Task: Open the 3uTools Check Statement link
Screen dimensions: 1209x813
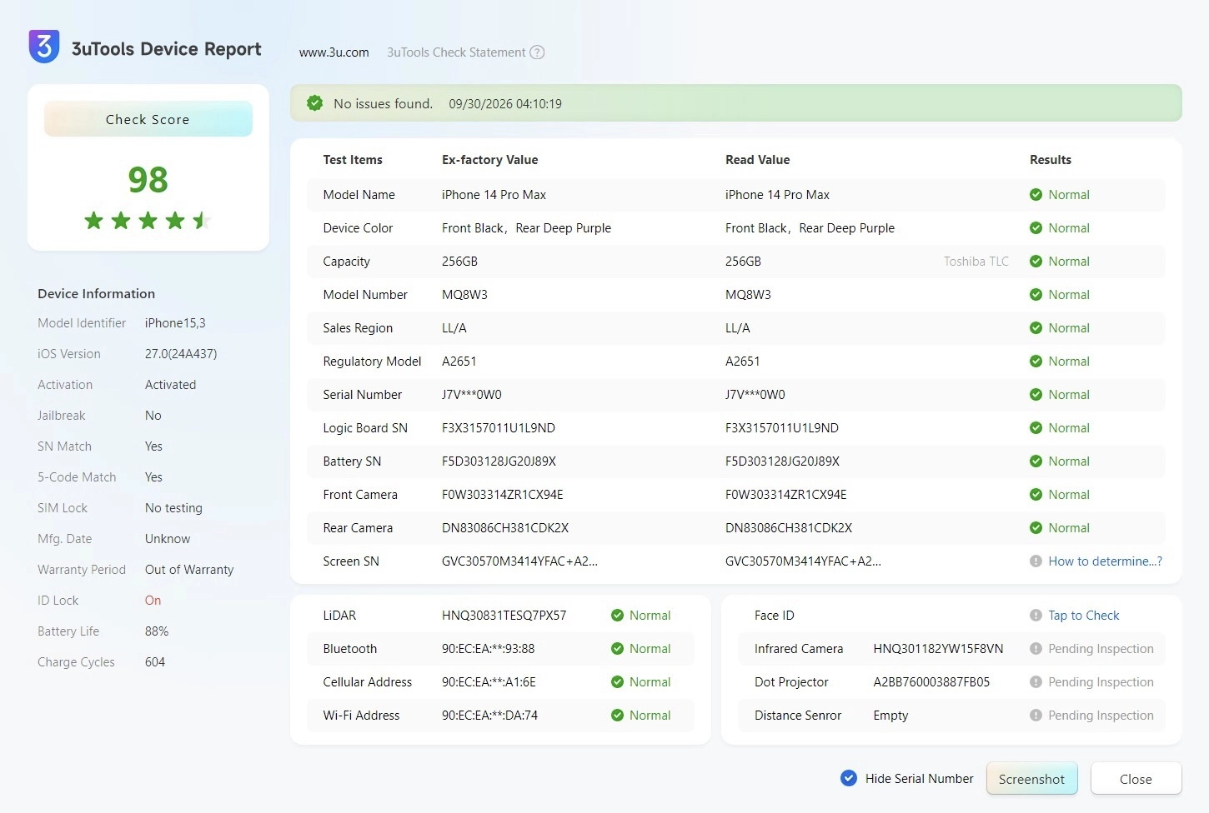Action: click(456, 52)
